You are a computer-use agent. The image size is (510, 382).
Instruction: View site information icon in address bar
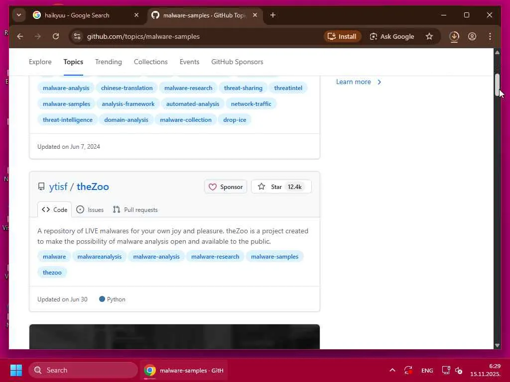coord(77,36)
